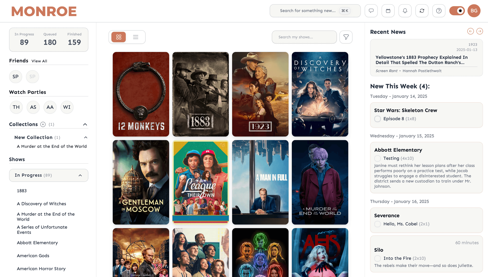Image resolution: width=488 pixels, height=277 pixels.
Task: Click the refresh sync icon
Action: click(422, 11)
